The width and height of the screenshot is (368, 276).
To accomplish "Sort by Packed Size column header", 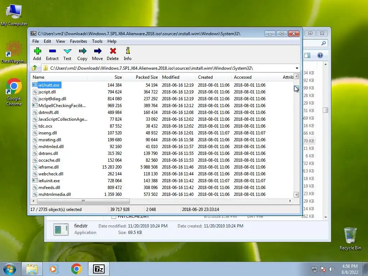I will tap(142, 77).
